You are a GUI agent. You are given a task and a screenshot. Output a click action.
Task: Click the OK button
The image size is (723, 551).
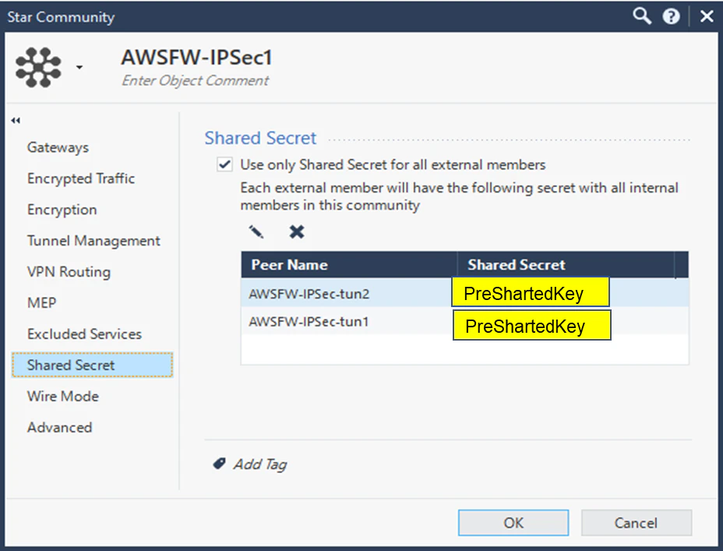513,523
